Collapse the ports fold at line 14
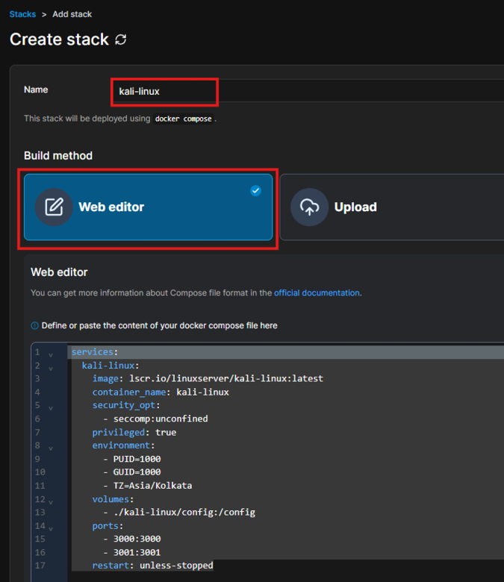 [51, 528]
